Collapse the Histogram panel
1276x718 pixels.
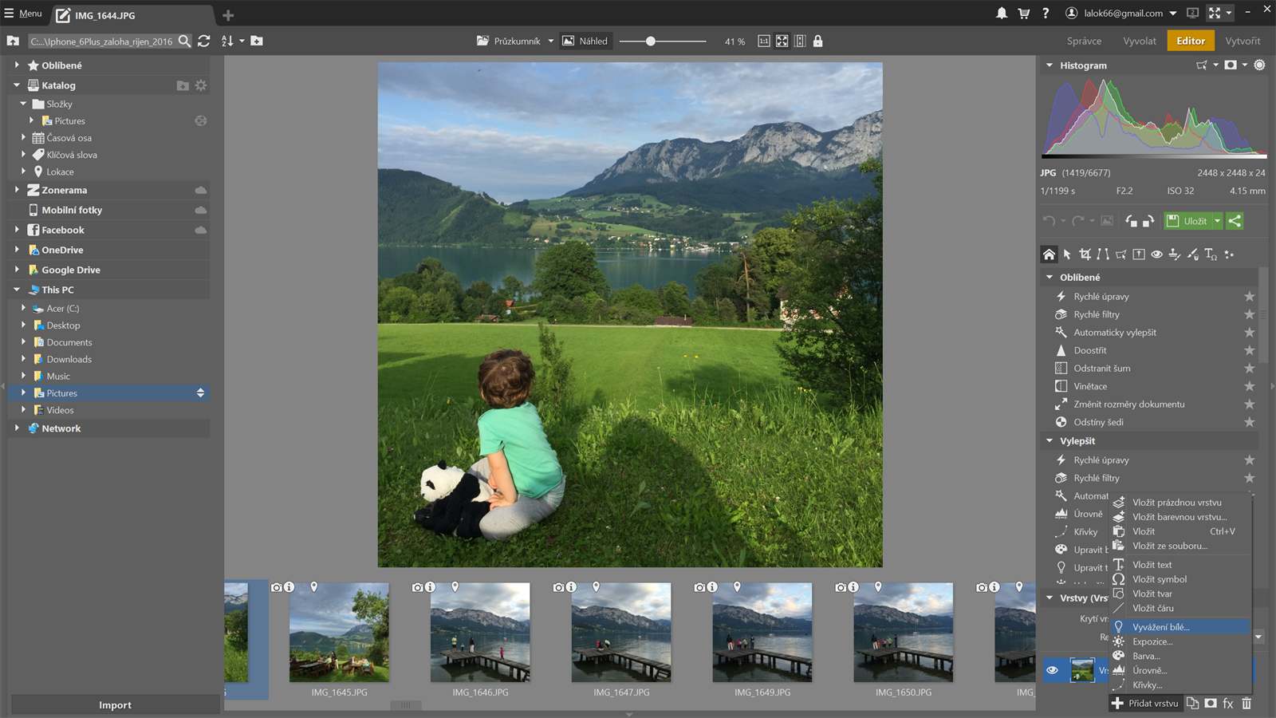1050,65
